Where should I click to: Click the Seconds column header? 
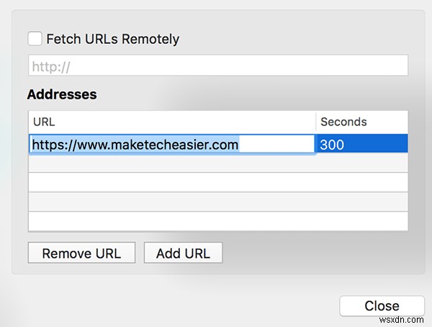click(361, 122)
